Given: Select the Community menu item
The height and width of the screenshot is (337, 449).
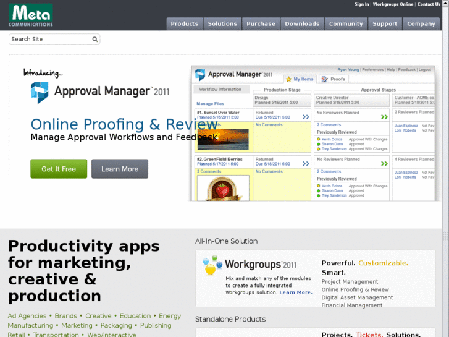Looking at the screenshot, I should [x=346, y=24].
